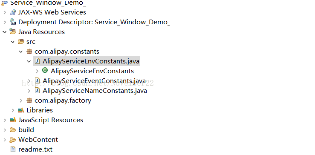Click the JAX-WS Web Services icon
The width and height of the screenshot is (315, 155).
click(x=13, y=12)
